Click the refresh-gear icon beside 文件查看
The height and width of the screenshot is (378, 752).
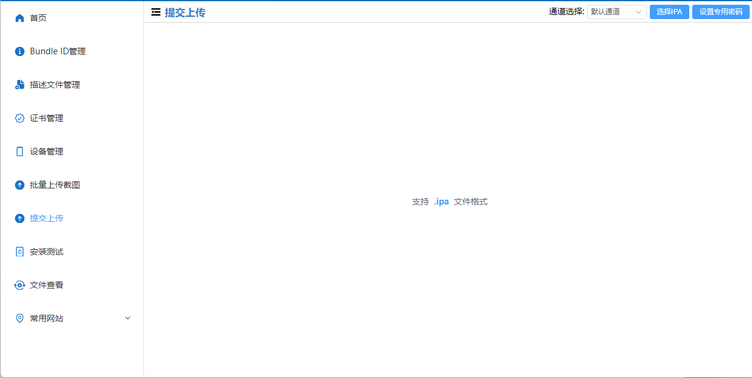20,285
